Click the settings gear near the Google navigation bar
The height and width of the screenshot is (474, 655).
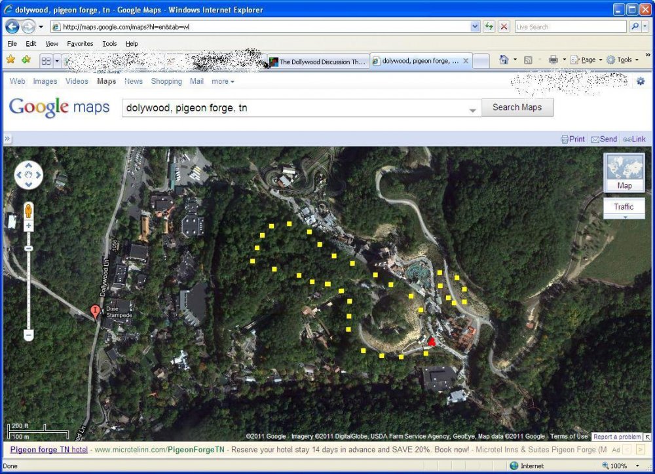641,81
